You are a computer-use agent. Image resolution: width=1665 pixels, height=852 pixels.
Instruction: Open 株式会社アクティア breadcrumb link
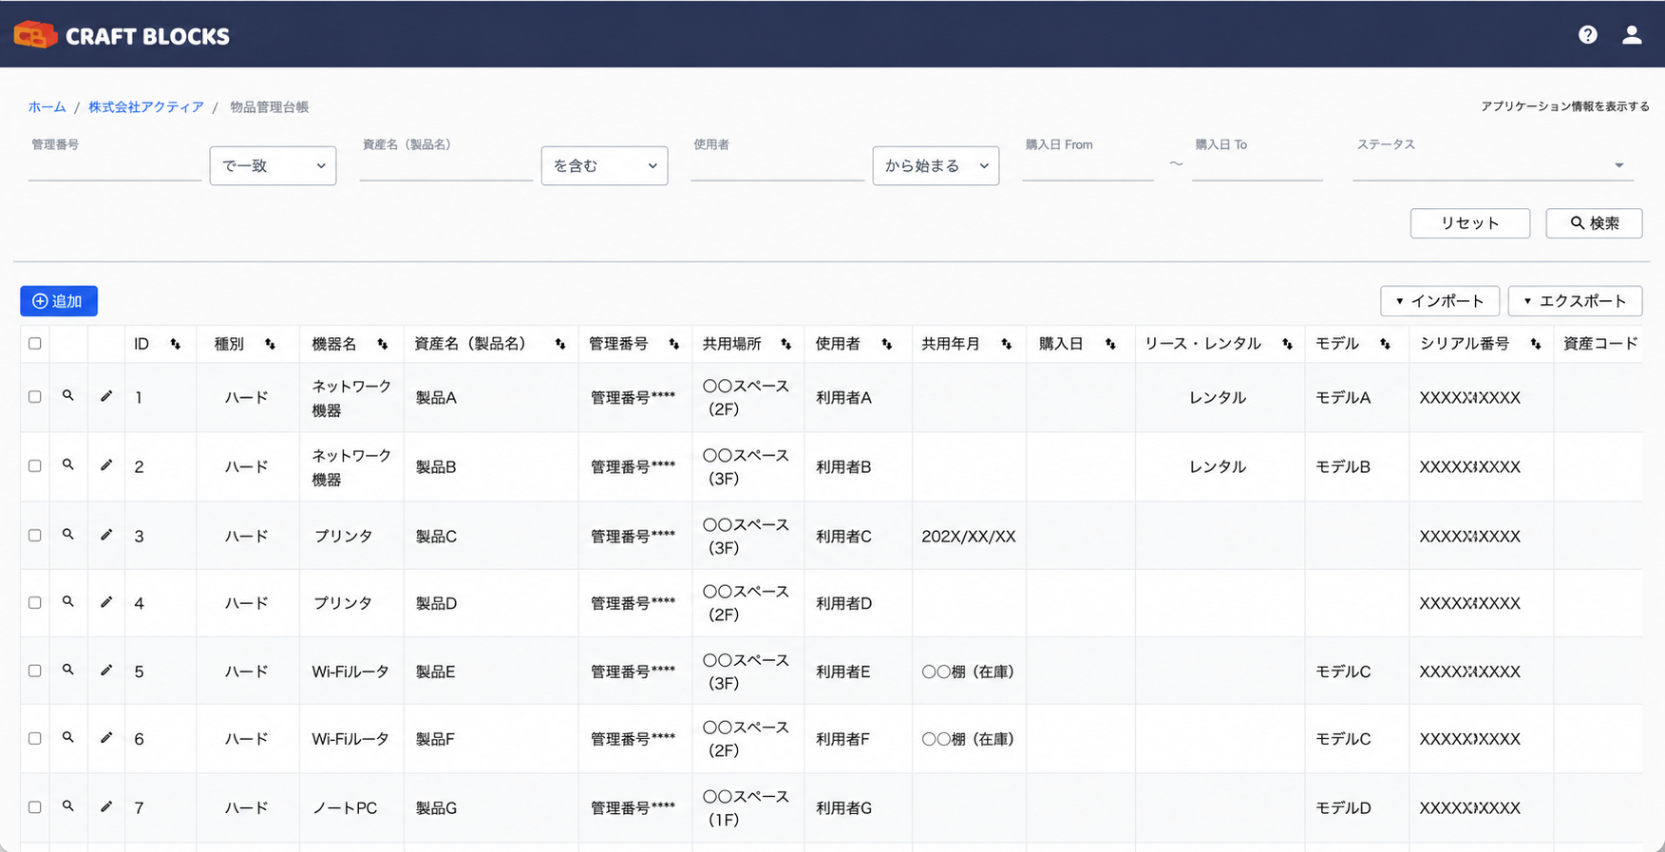point(146,107)
